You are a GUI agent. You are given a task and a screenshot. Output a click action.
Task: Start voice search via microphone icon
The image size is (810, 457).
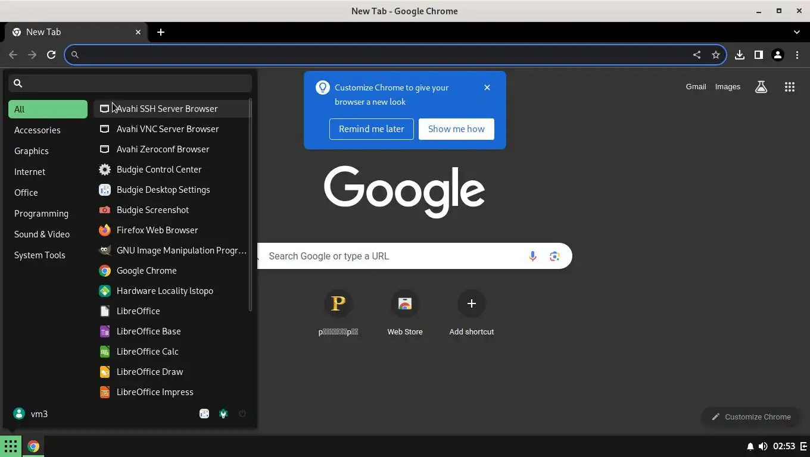[x=532, y=256]
